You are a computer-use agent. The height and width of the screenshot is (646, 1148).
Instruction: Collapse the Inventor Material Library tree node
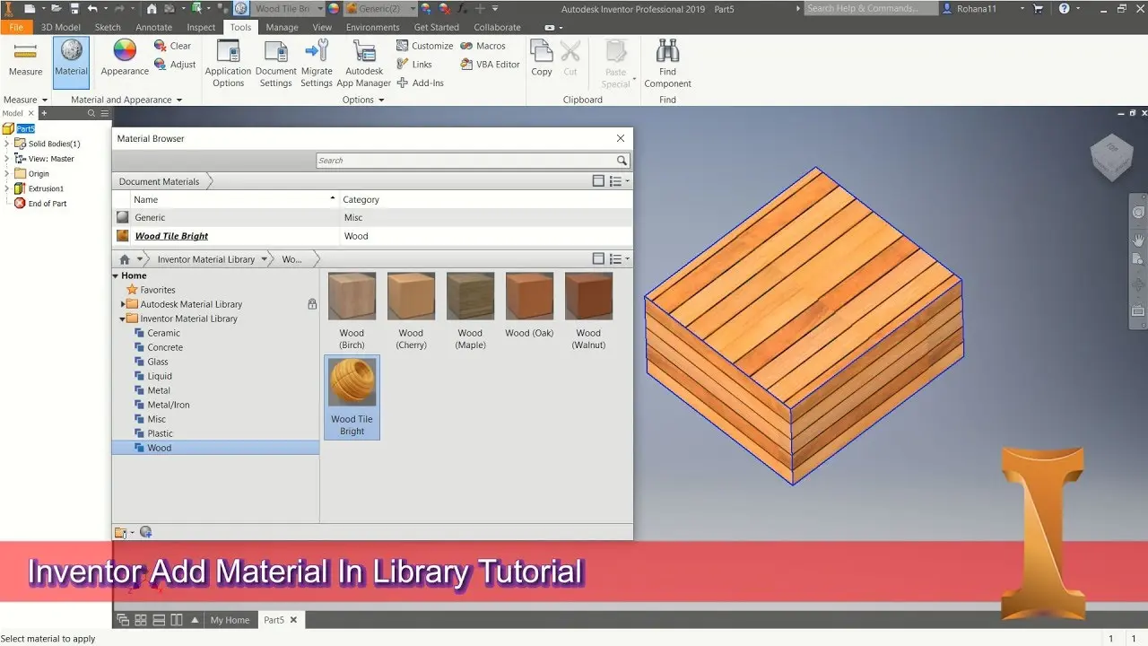[x=123, y=319]
